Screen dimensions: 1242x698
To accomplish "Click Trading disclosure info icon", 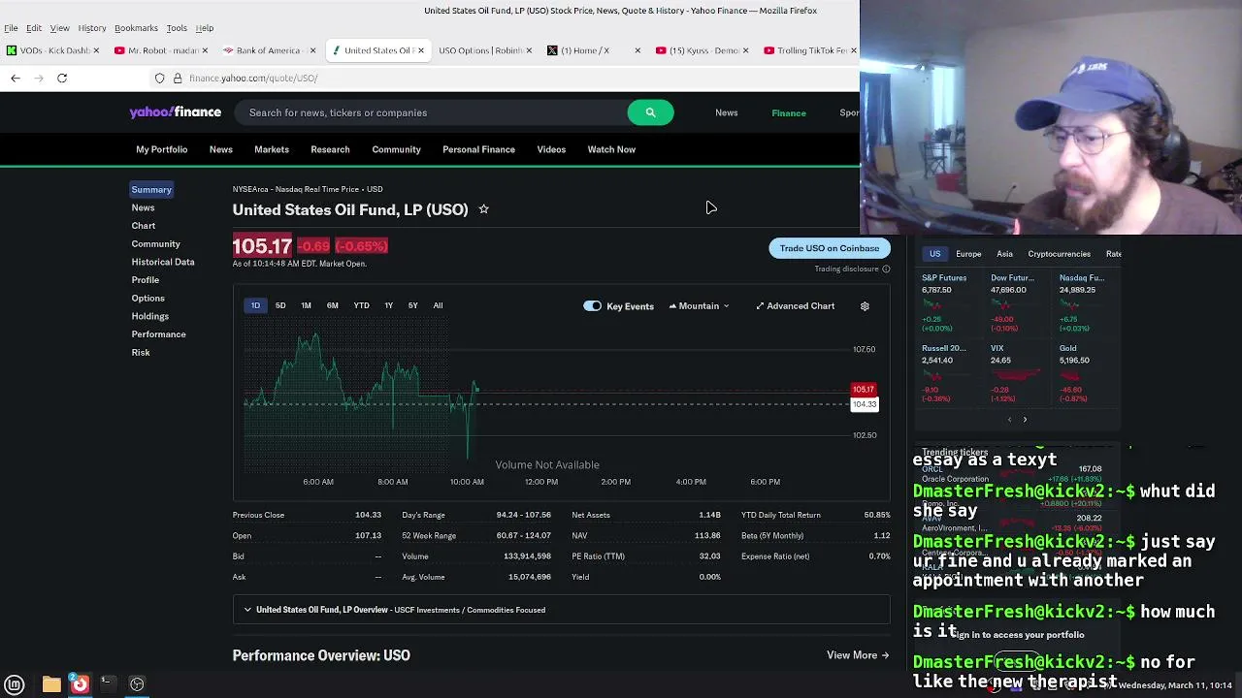I will click(886, 269).
